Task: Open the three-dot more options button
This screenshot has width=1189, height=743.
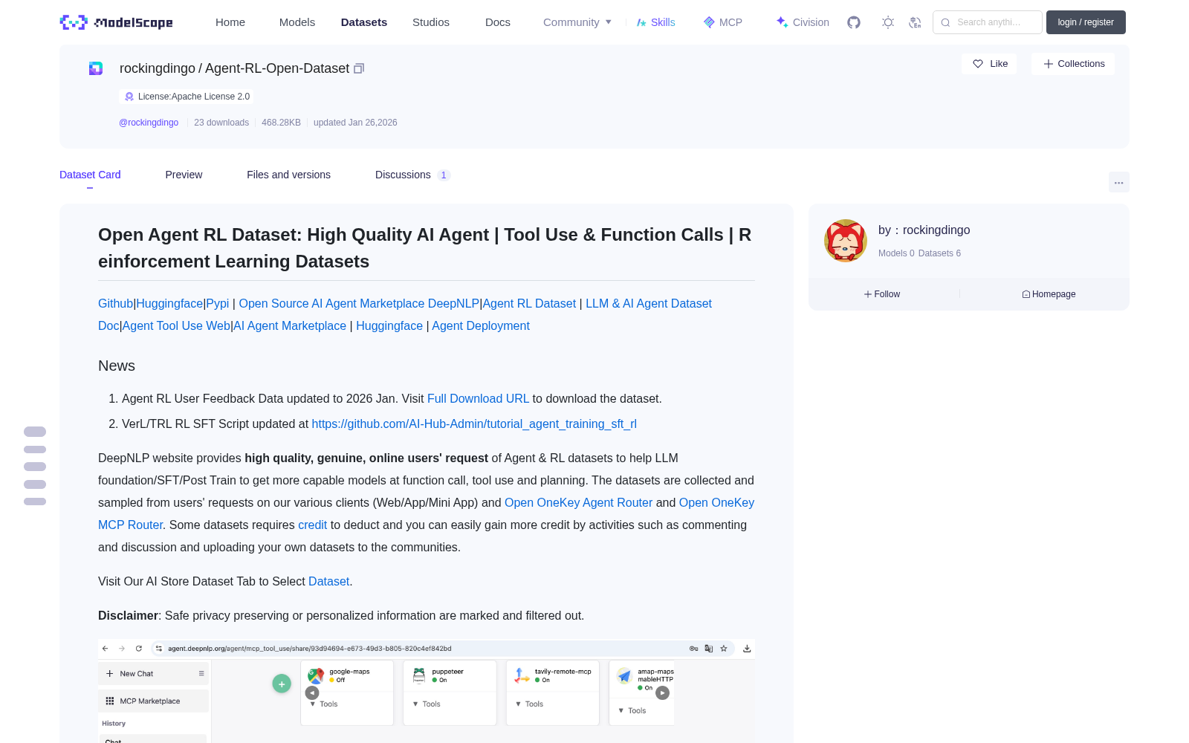Action: tap(1118, 182)
